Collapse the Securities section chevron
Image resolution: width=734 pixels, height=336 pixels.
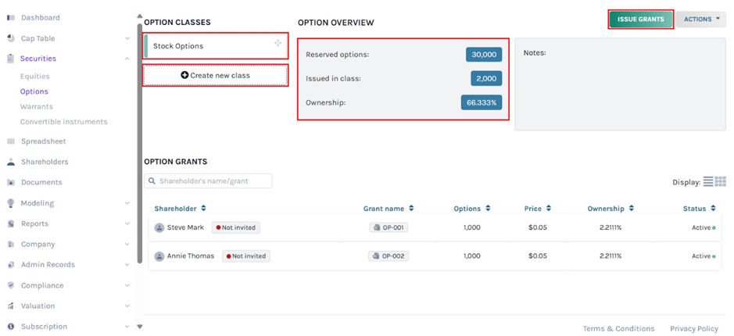(x=127, y=59)
